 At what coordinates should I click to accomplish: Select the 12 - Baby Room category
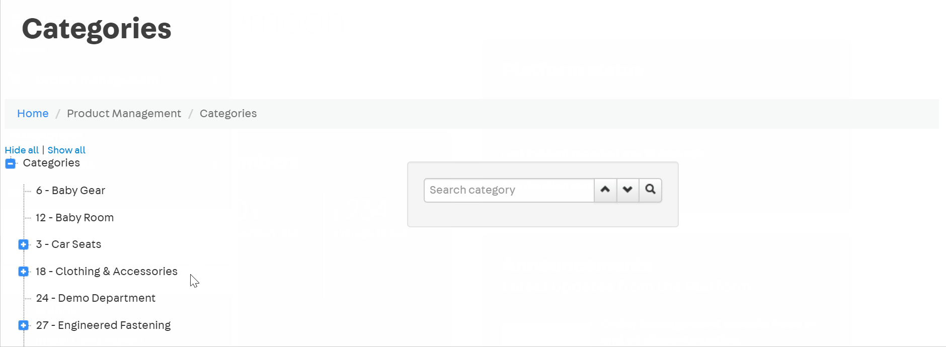tap(74, 217)
